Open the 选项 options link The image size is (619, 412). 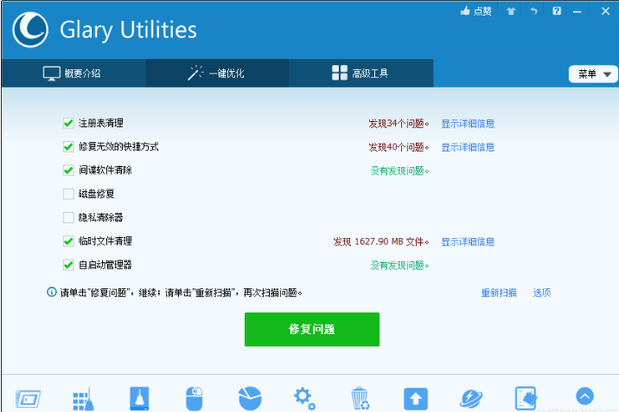[x=541, y=293]
